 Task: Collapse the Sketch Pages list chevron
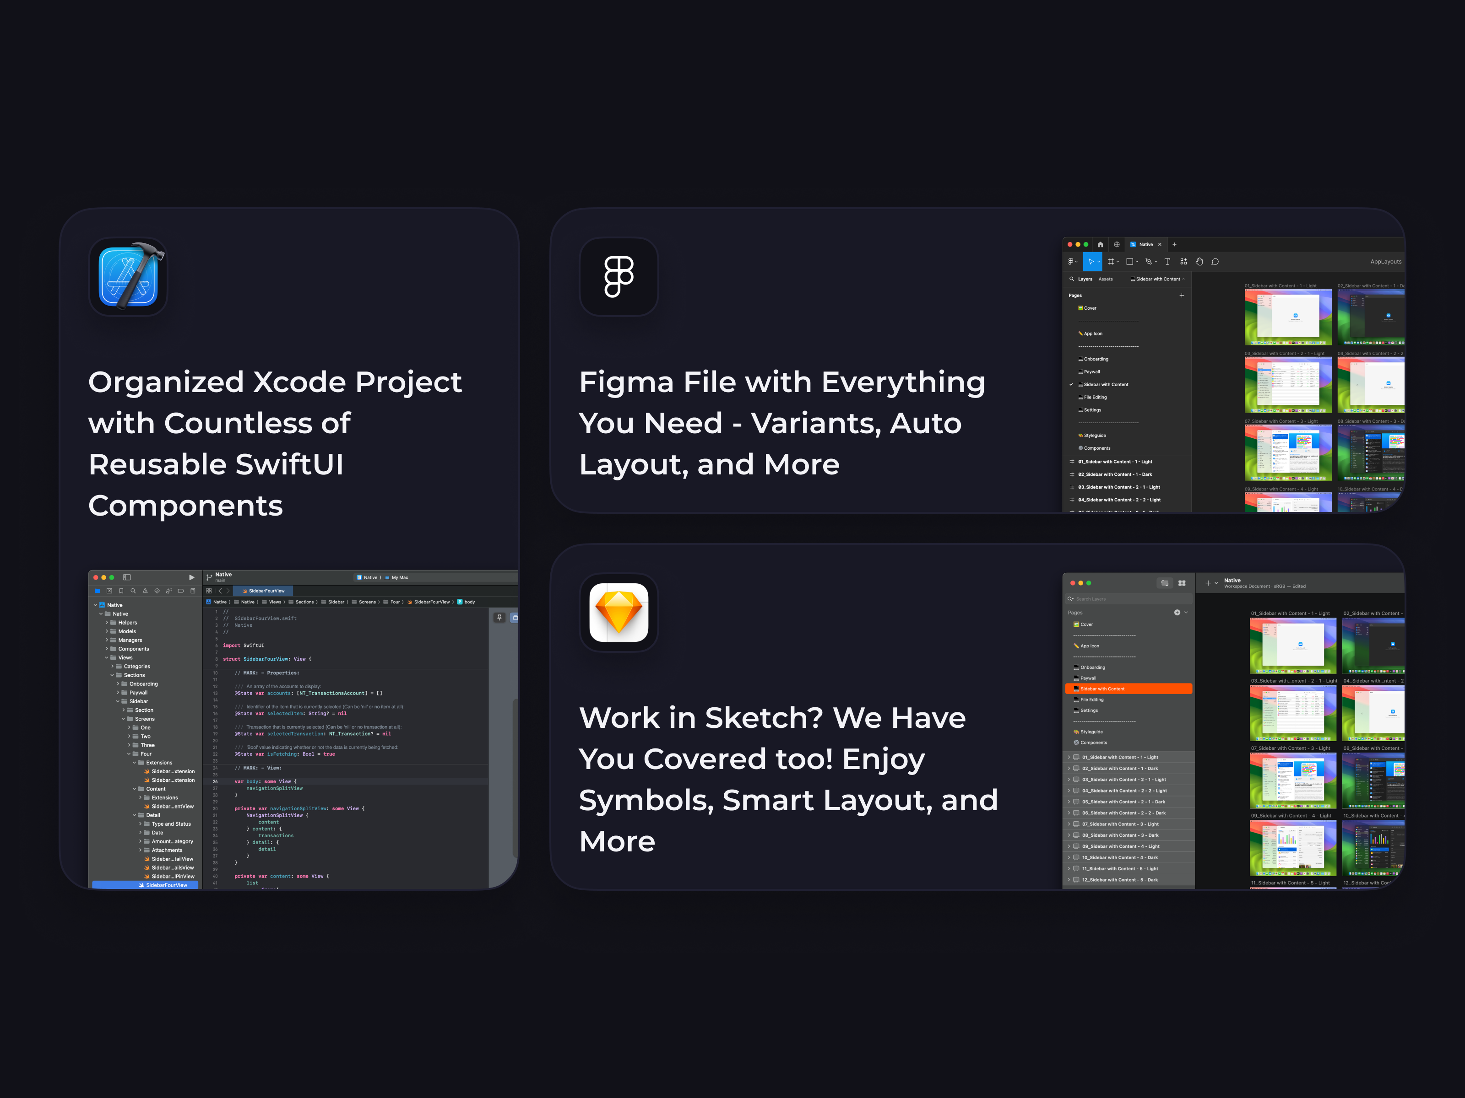click(1186, 612)
